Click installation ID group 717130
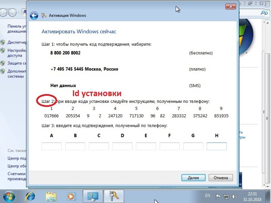Image resolution: width=271 pixels, height=203 pixels. coord(137,116)
